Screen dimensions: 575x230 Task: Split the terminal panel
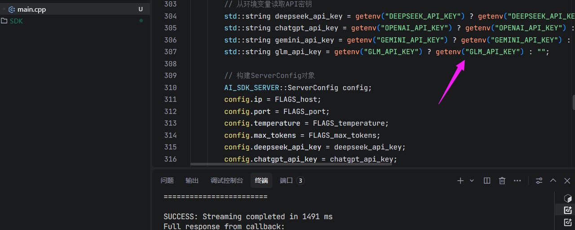click(487, 181)
